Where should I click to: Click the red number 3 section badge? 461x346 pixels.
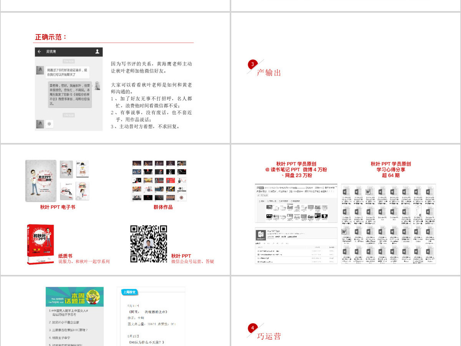[x=252, y=64]
